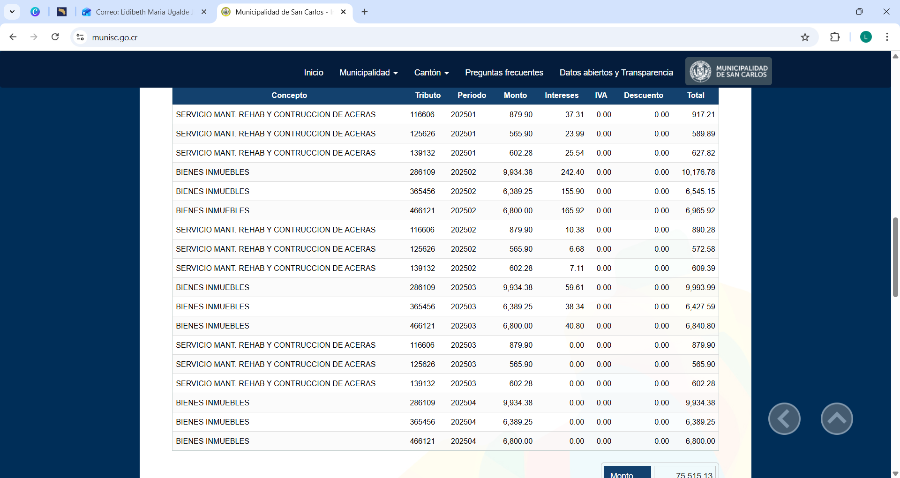Open the tab search dropdown arrow
Viewport: 900px width, 478px height.
click(12, 12)
